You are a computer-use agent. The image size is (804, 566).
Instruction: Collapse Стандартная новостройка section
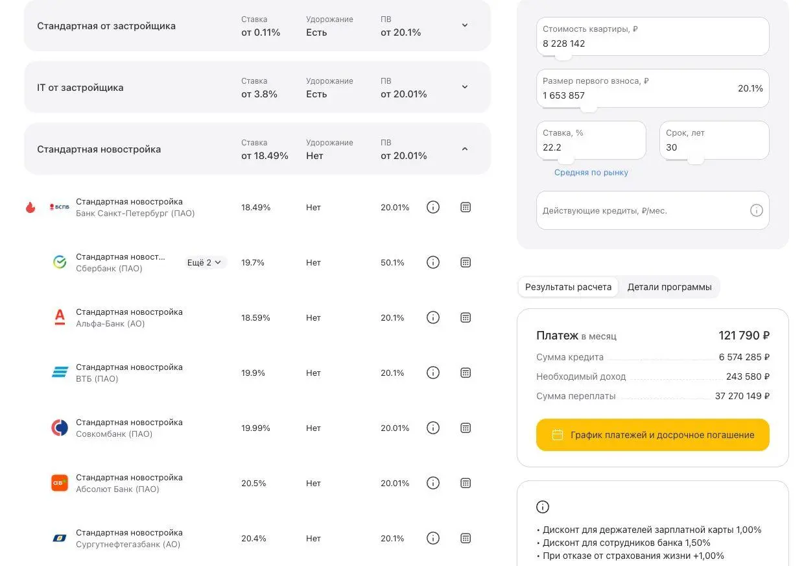point(464,149)
